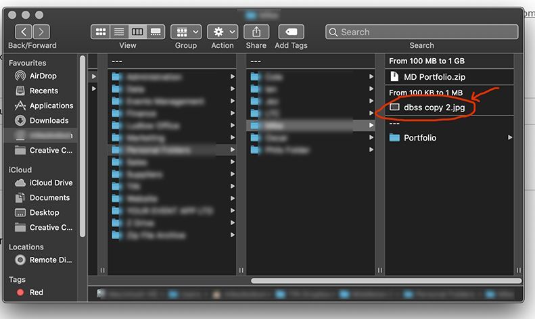Image resolution: width=535 pixels, height=319 pixels.
Task: Click the Portfolio folder icon
Action: 394,138
